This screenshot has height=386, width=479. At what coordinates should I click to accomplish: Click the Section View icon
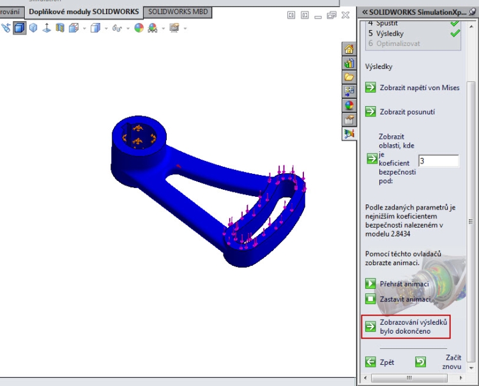(x=60, y=28)
